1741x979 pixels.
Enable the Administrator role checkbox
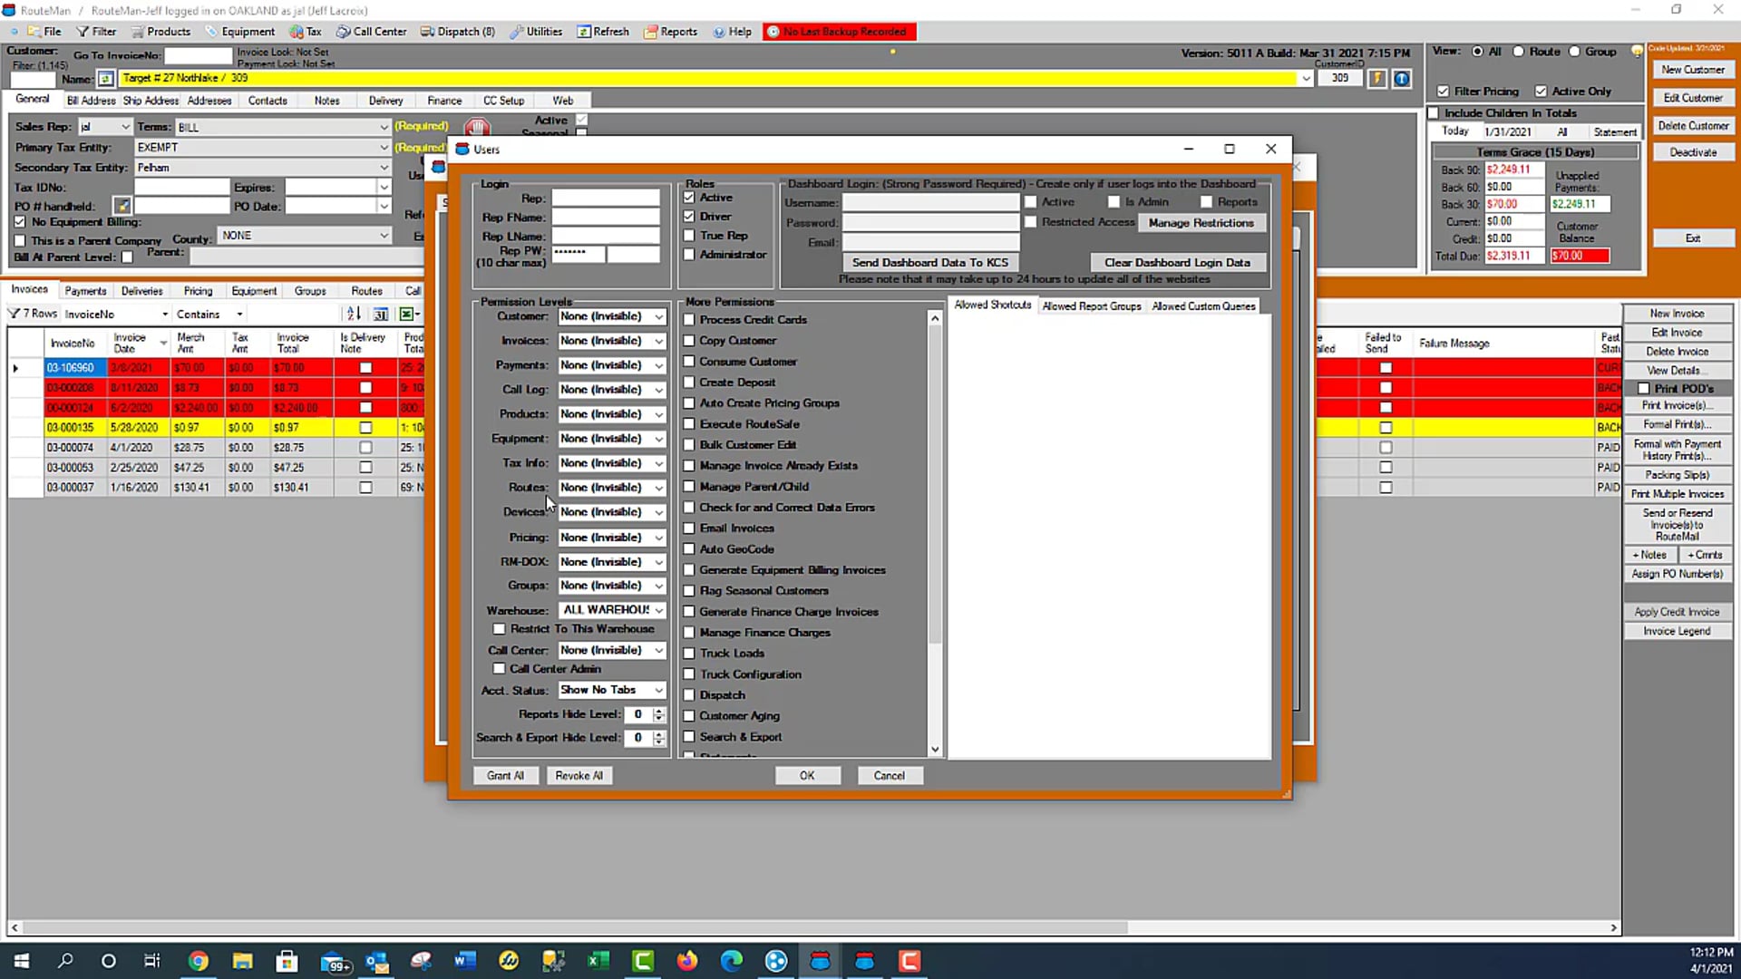689,254
